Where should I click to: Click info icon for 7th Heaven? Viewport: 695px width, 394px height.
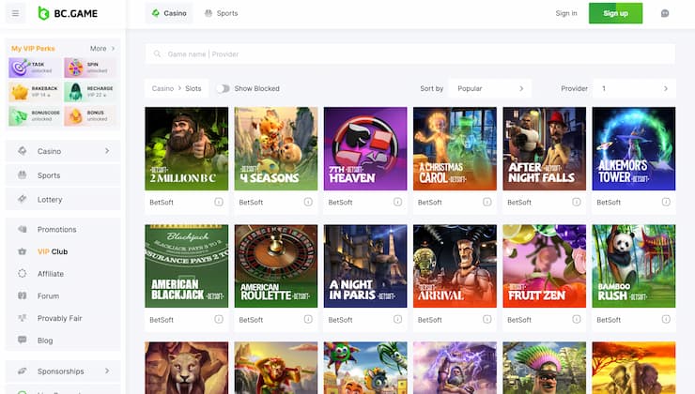pos(397,202)
